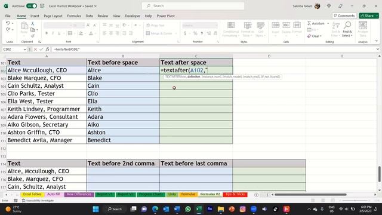Open the Copy options dropdown arrow
This screenshot has width=382, height=215.
point(37,30)
